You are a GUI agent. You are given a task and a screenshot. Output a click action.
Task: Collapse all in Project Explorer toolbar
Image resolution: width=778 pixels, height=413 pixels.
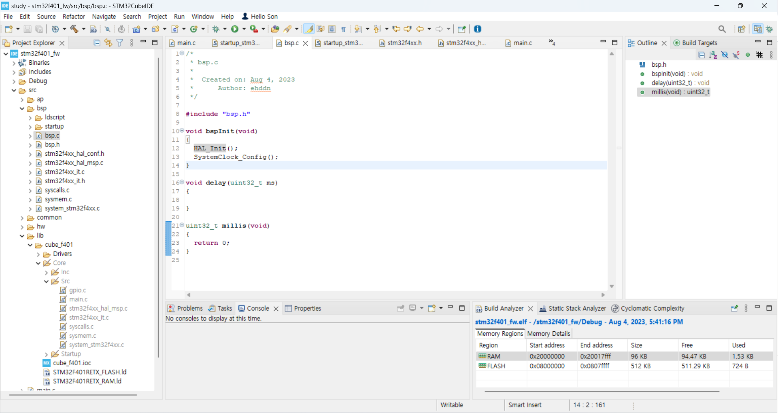click(x=97, y=43)
